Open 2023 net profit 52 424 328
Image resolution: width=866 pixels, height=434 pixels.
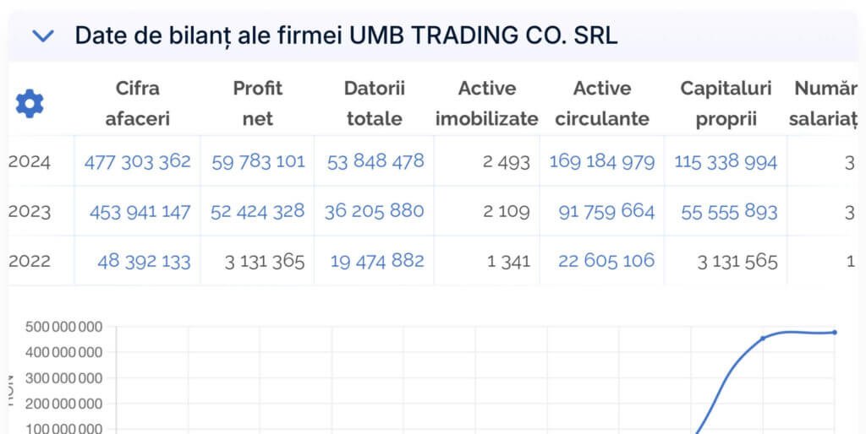tap(258, 211)
